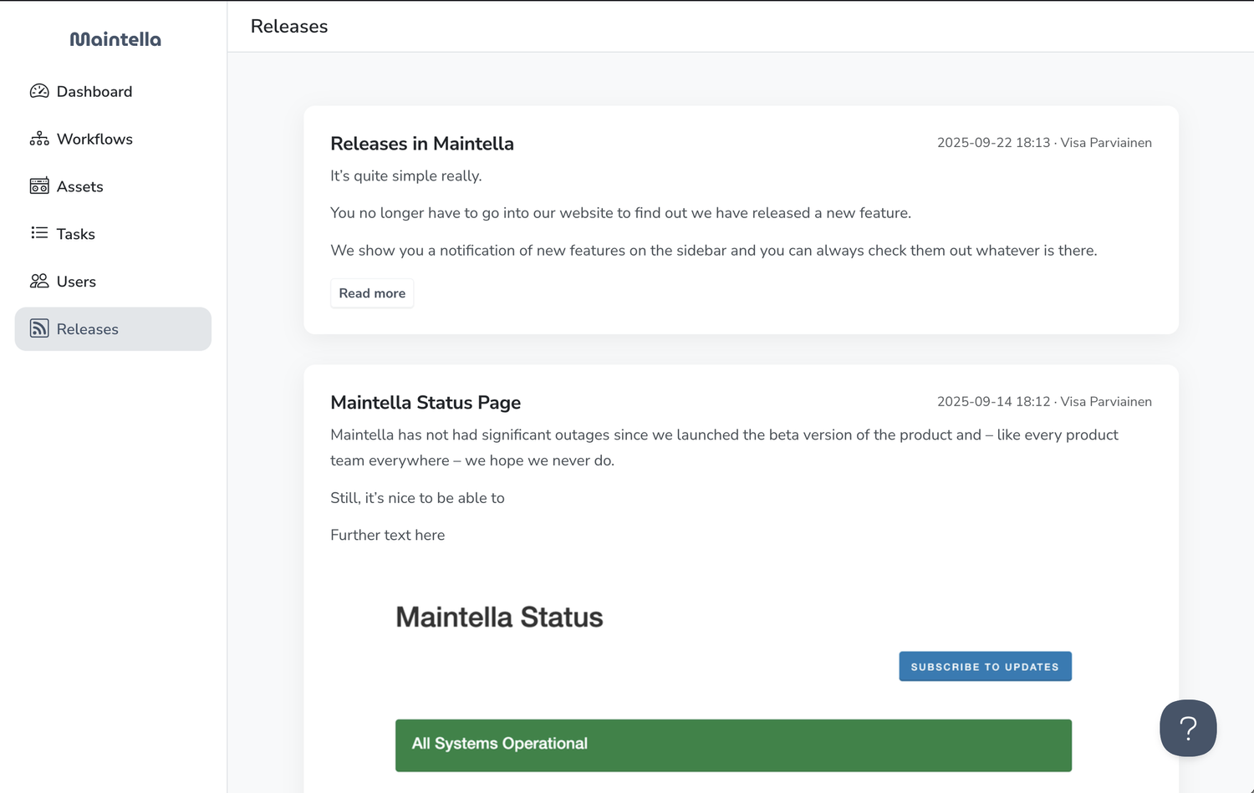Click the Users people icon
The width and height of the screenshot is (1254, 793).
point(39,281)
